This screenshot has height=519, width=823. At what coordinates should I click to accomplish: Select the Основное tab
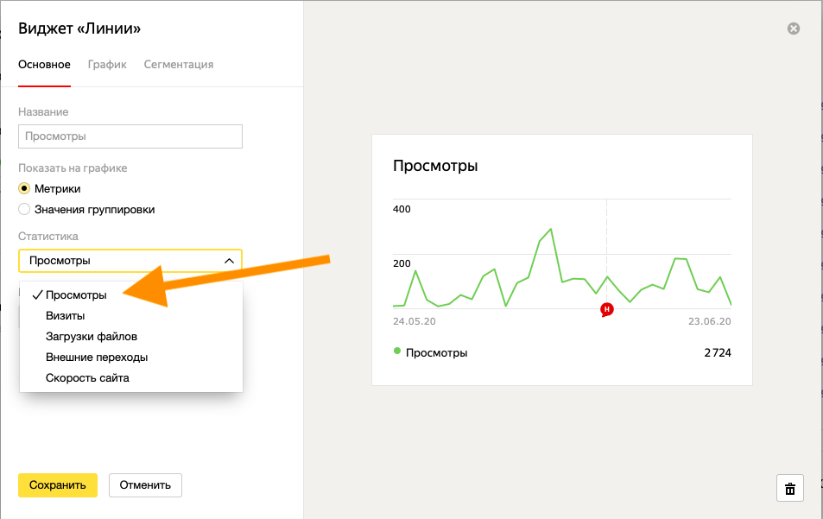coord(44,65)
